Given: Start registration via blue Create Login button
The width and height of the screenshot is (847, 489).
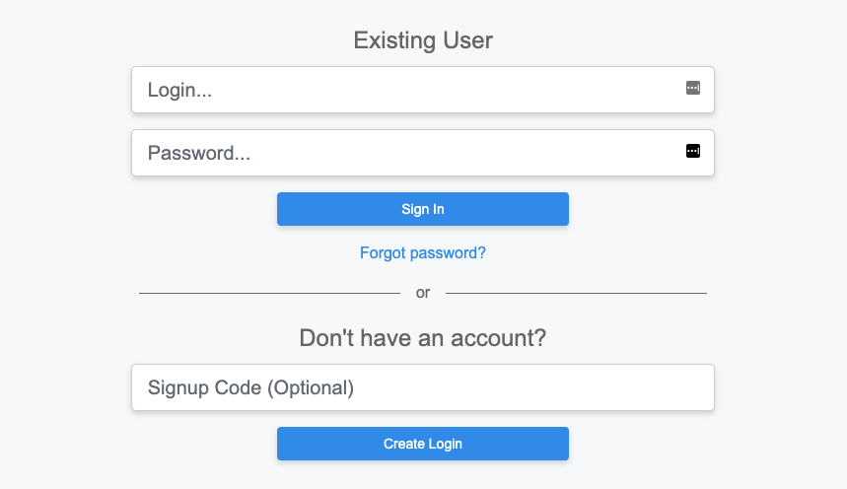Looking at the screenshot, I should click(x=423, y=444).
